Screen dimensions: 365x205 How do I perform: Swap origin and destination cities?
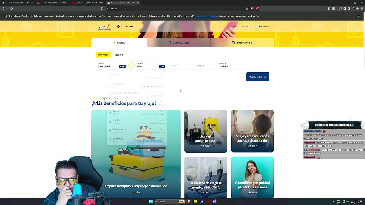coord(131,65)
